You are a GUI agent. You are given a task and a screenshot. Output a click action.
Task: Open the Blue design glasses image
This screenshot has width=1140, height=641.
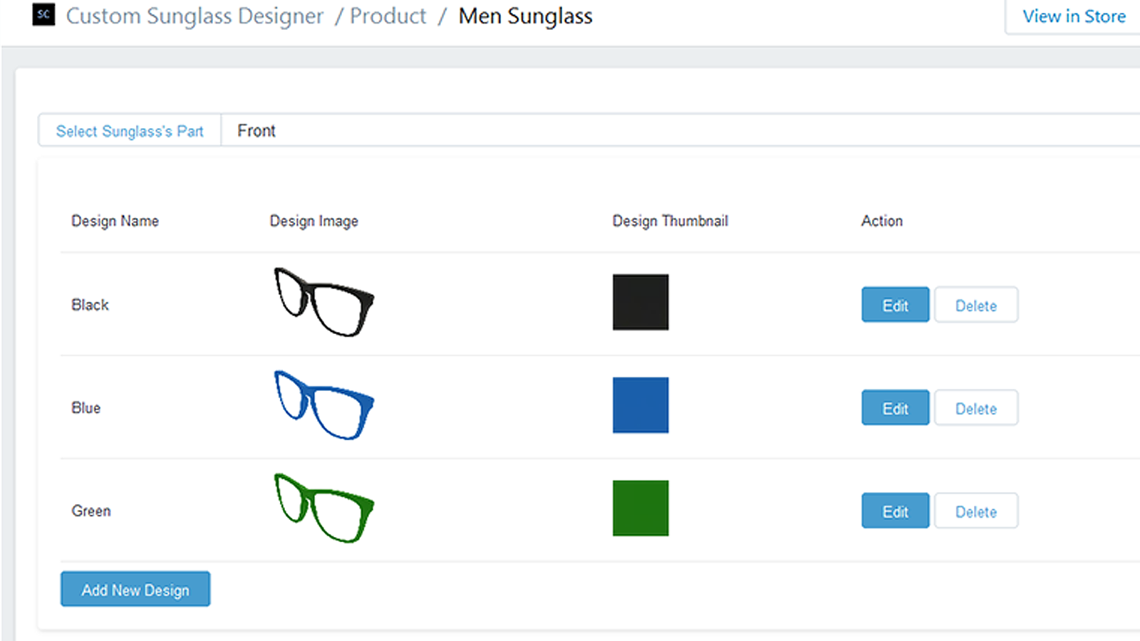[324, 406]
